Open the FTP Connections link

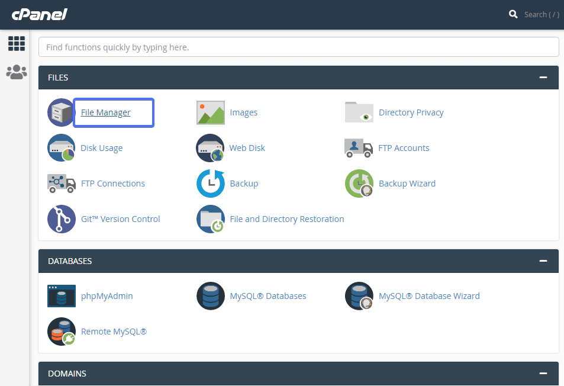point(113,184)
